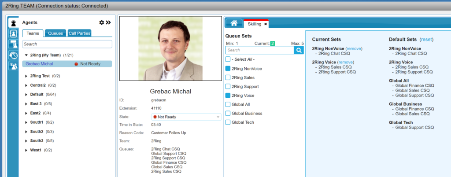This screenshot has height=177, width=451.
Task: Click the Agents search field
Action: click(x=67, y=44)
